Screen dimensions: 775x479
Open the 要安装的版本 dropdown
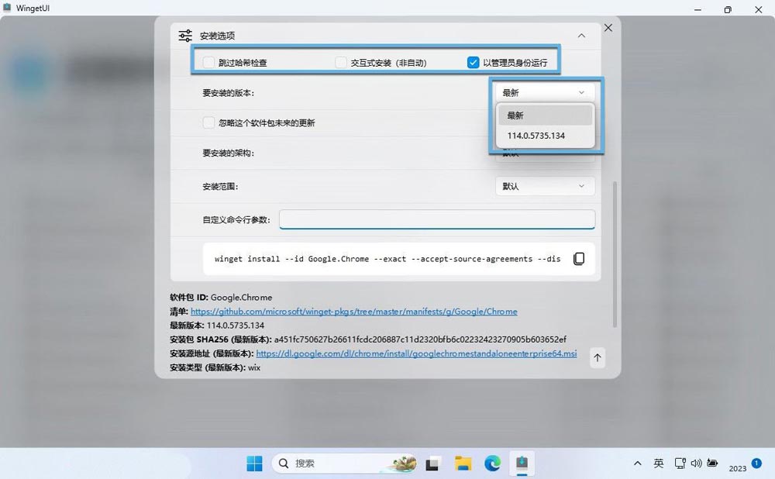pos(545,92)
